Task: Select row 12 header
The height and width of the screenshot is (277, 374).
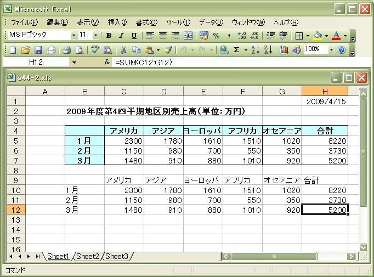Action: [x=16, y=210]
